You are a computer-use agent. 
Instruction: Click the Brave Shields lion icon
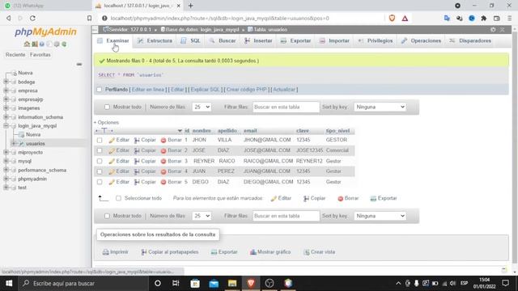pyautogui.click(x=392, y=18)
